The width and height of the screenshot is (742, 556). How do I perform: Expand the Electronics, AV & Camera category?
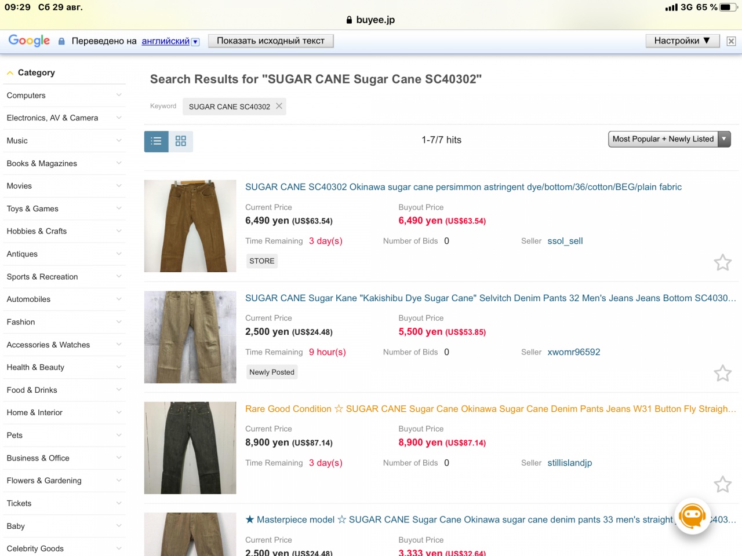coord(64,118)
